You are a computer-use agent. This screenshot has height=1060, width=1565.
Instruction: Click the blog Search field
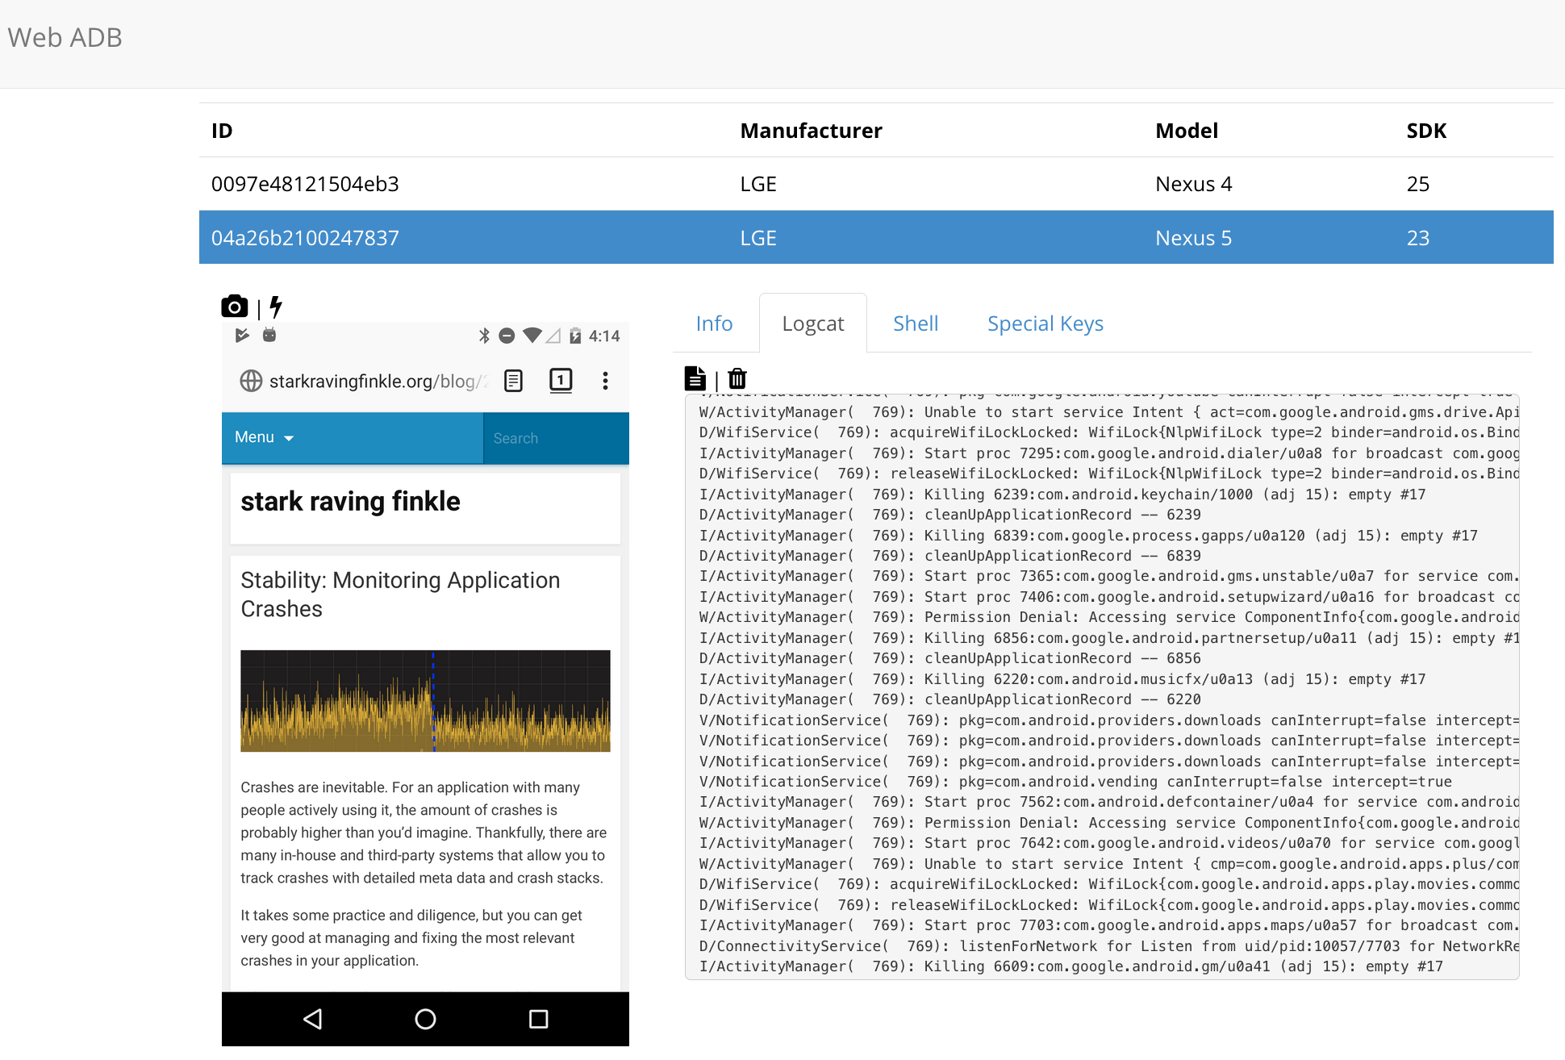pyautogui.click(x=555, y=438)
